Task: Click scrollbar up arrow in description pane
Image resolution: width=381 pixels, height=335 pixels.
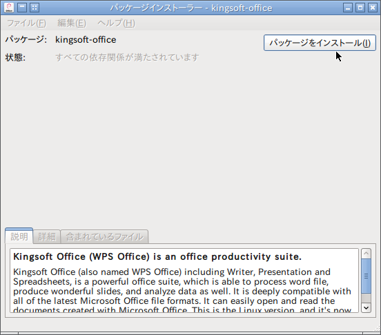Action: (366, 254)
